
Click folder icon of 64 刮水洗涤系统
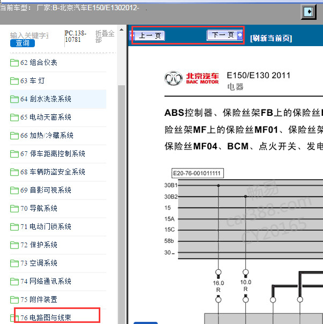tap(14, 99)
